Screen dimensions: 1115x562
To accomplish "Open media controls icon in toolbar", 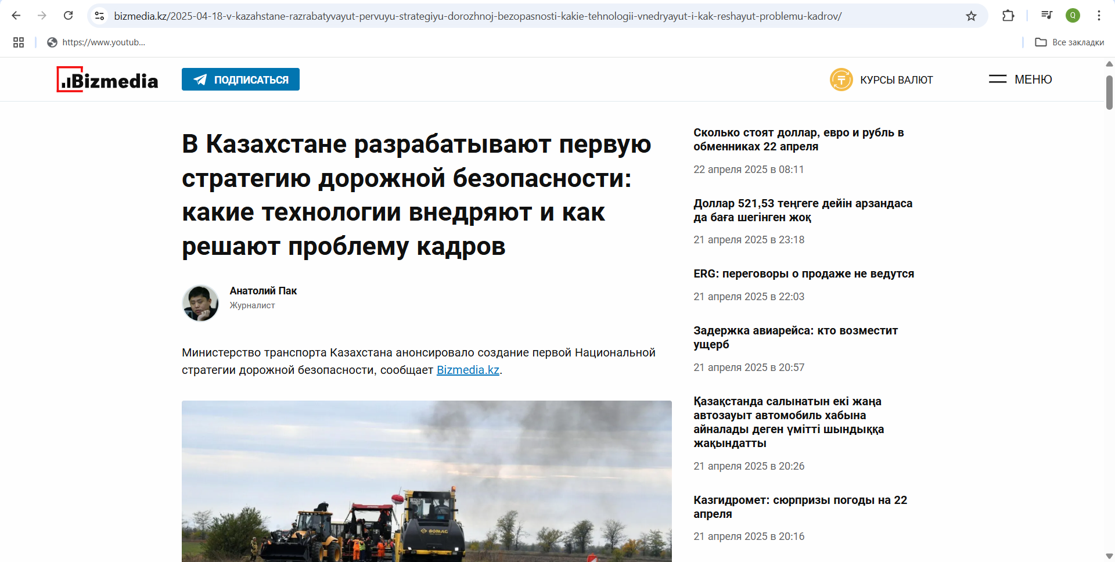I will (x=1046, y=16).
